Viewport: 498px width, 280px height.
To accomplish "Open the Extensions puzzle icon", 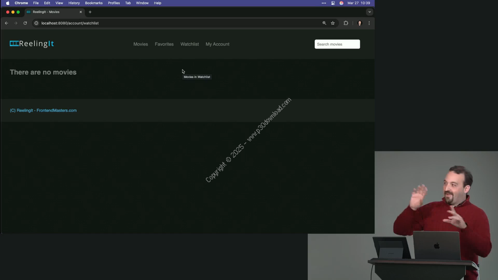I will [346, 23].
